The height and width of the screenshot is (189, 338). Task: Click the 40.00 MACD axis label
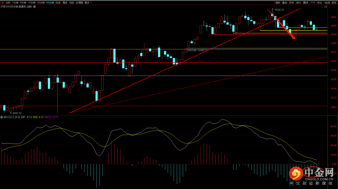(x=334, y=126)
